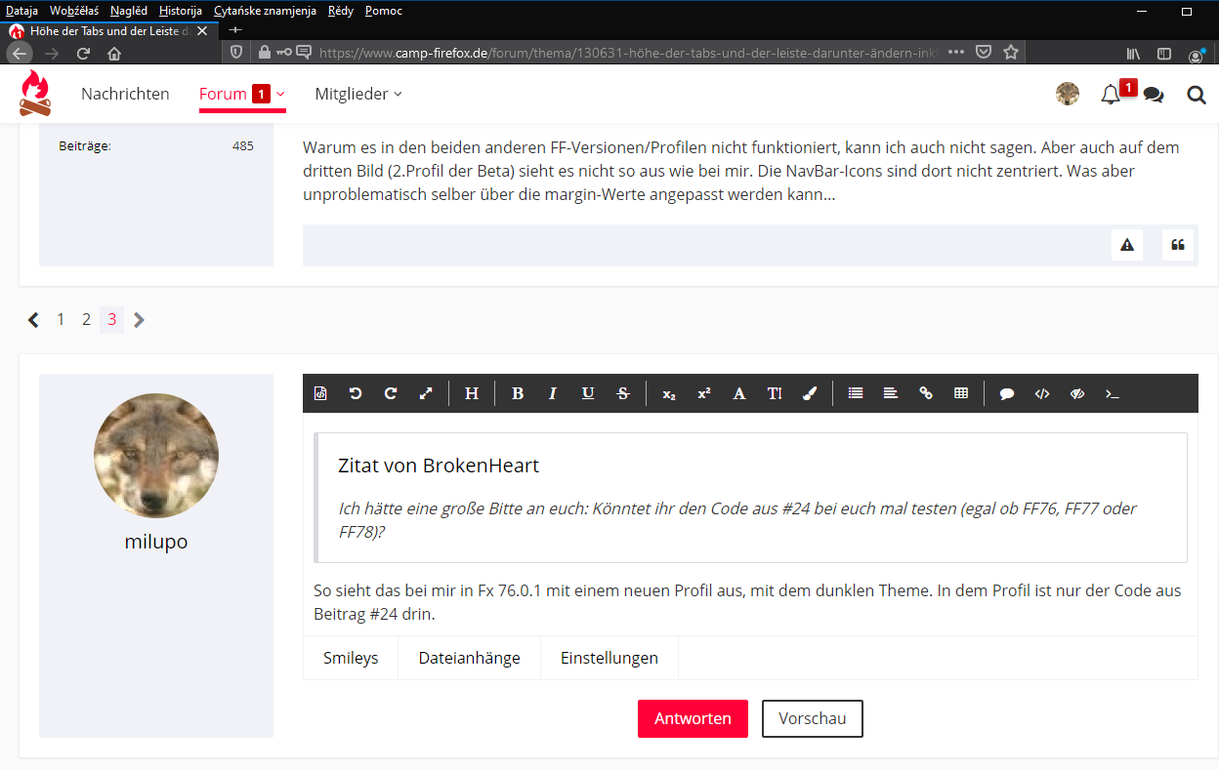Open the Dataja menu

click(x=21, y=11)
